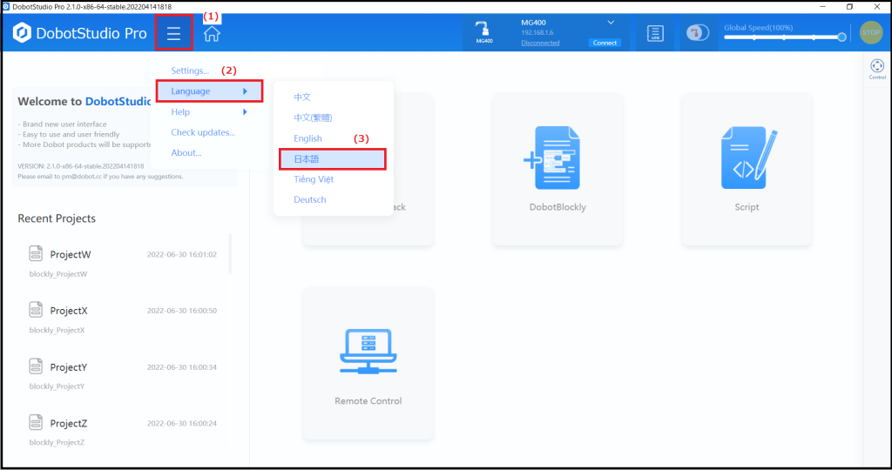Viewport: 892px width, 470px height.
Task: Click the Recent Projects scrollbar
Action: [x=230, y=254]
